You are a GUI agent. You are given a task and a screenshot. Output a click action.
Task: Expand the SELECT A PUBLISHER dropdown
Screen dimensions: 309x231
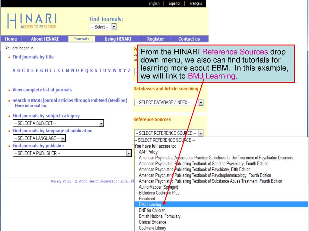(72, 153)
